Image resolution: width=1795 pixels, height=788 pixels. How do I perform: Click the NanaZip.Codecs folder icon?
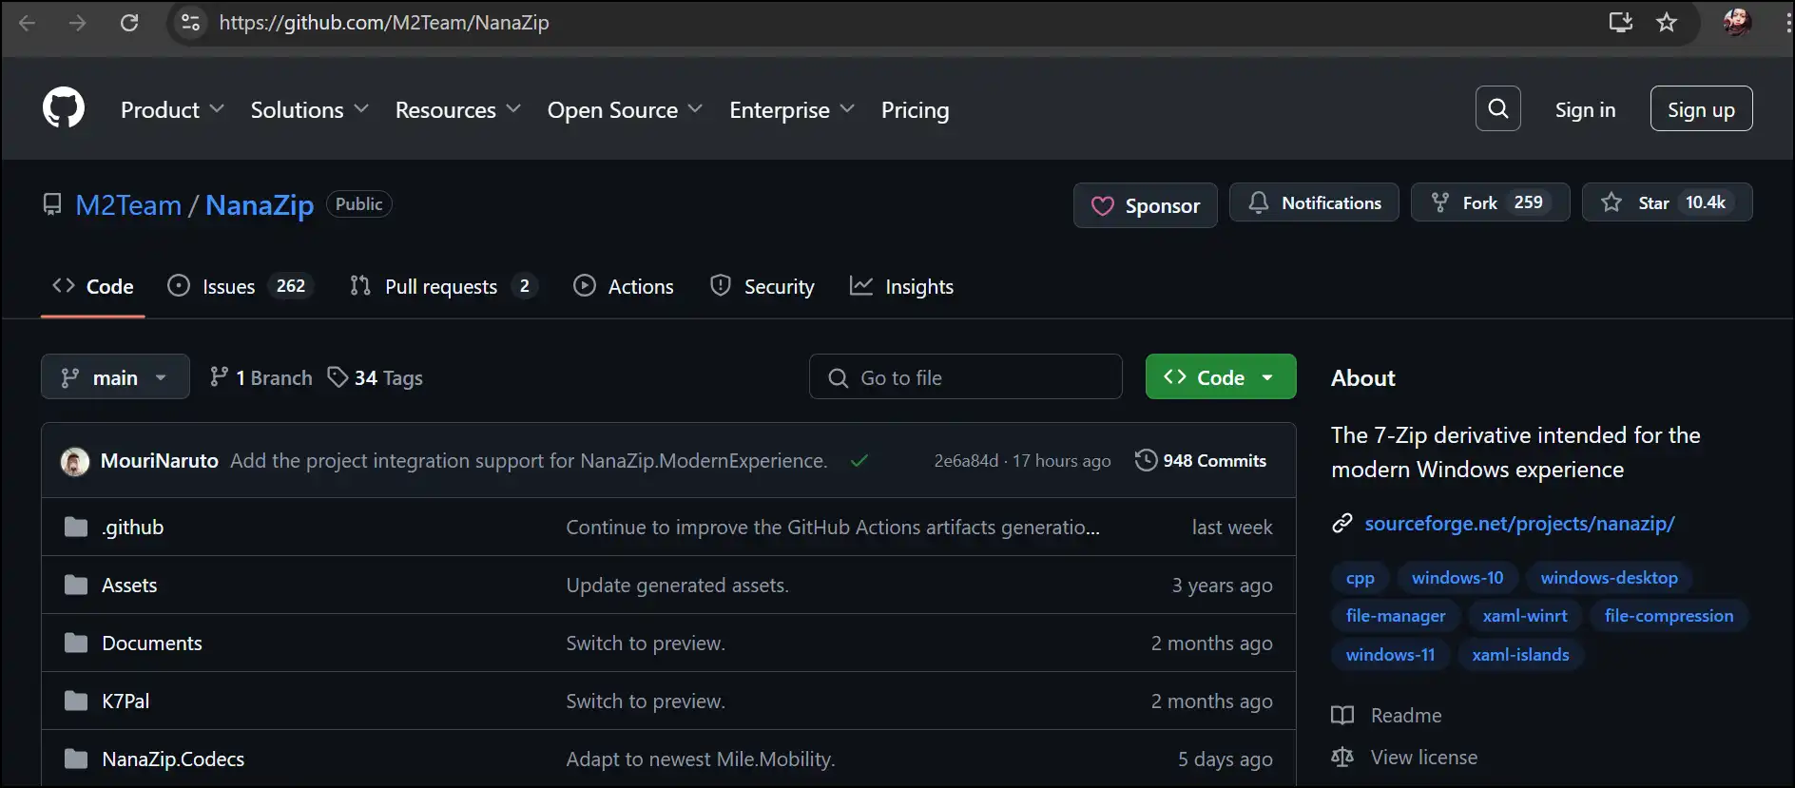76,759
